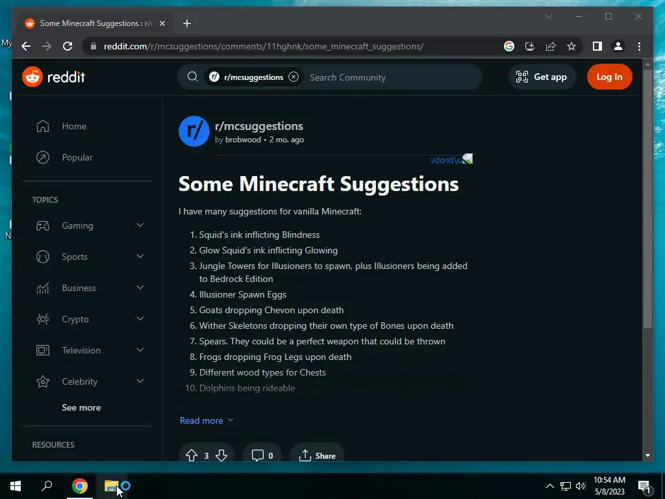Image resolution: width=665 pixels, height=499 pixels.
Task: Open Windows taskbar search
Action: pos(47,485)
